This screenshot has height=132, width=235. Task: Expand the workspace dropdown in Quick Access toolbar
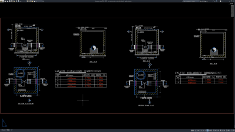click(x=42, y=1)
